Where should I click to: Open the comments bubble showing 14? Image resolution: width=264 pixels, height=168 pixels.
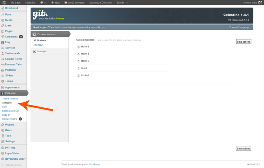click(x=43, y=2)
